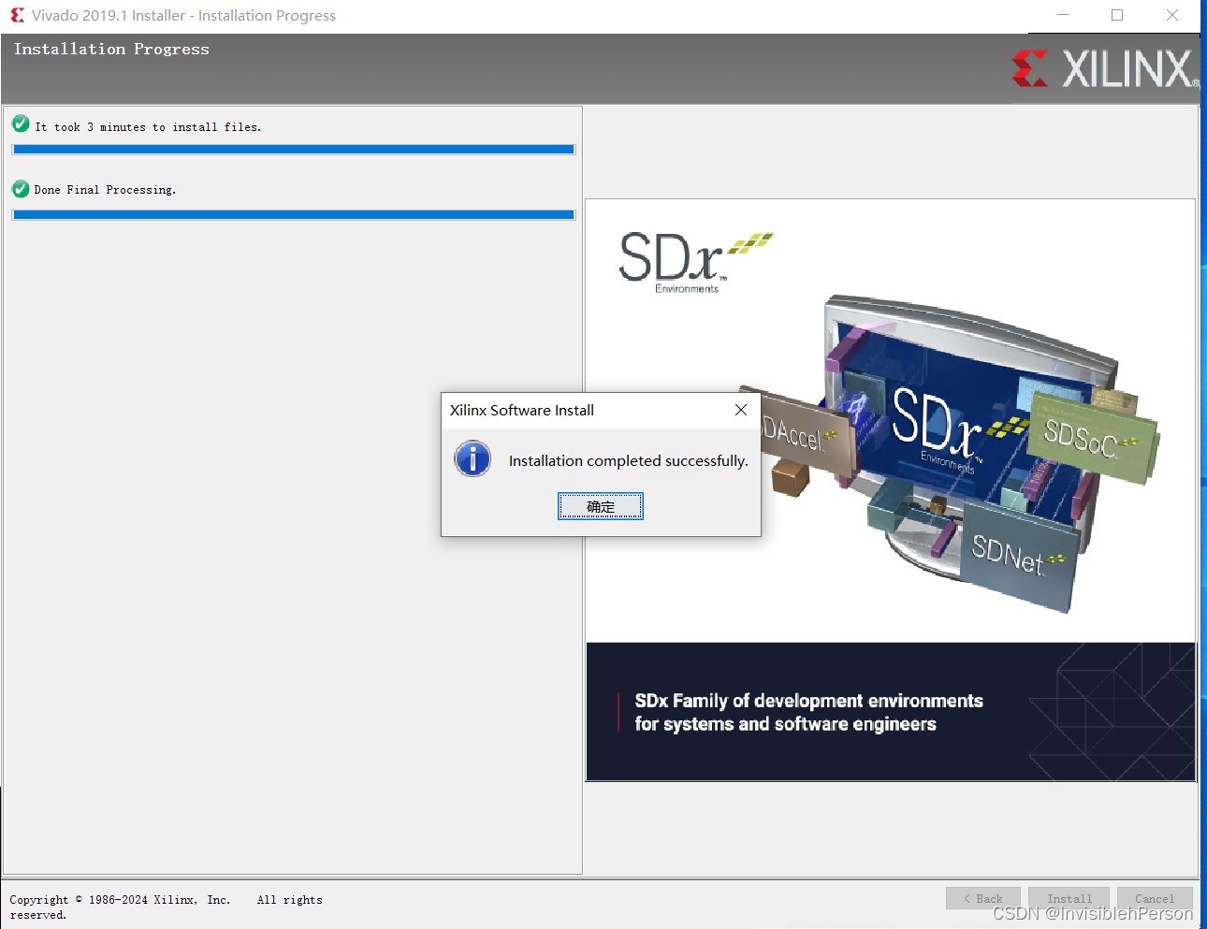Click 'Installation completed successfully.' message

pos(628,460)
